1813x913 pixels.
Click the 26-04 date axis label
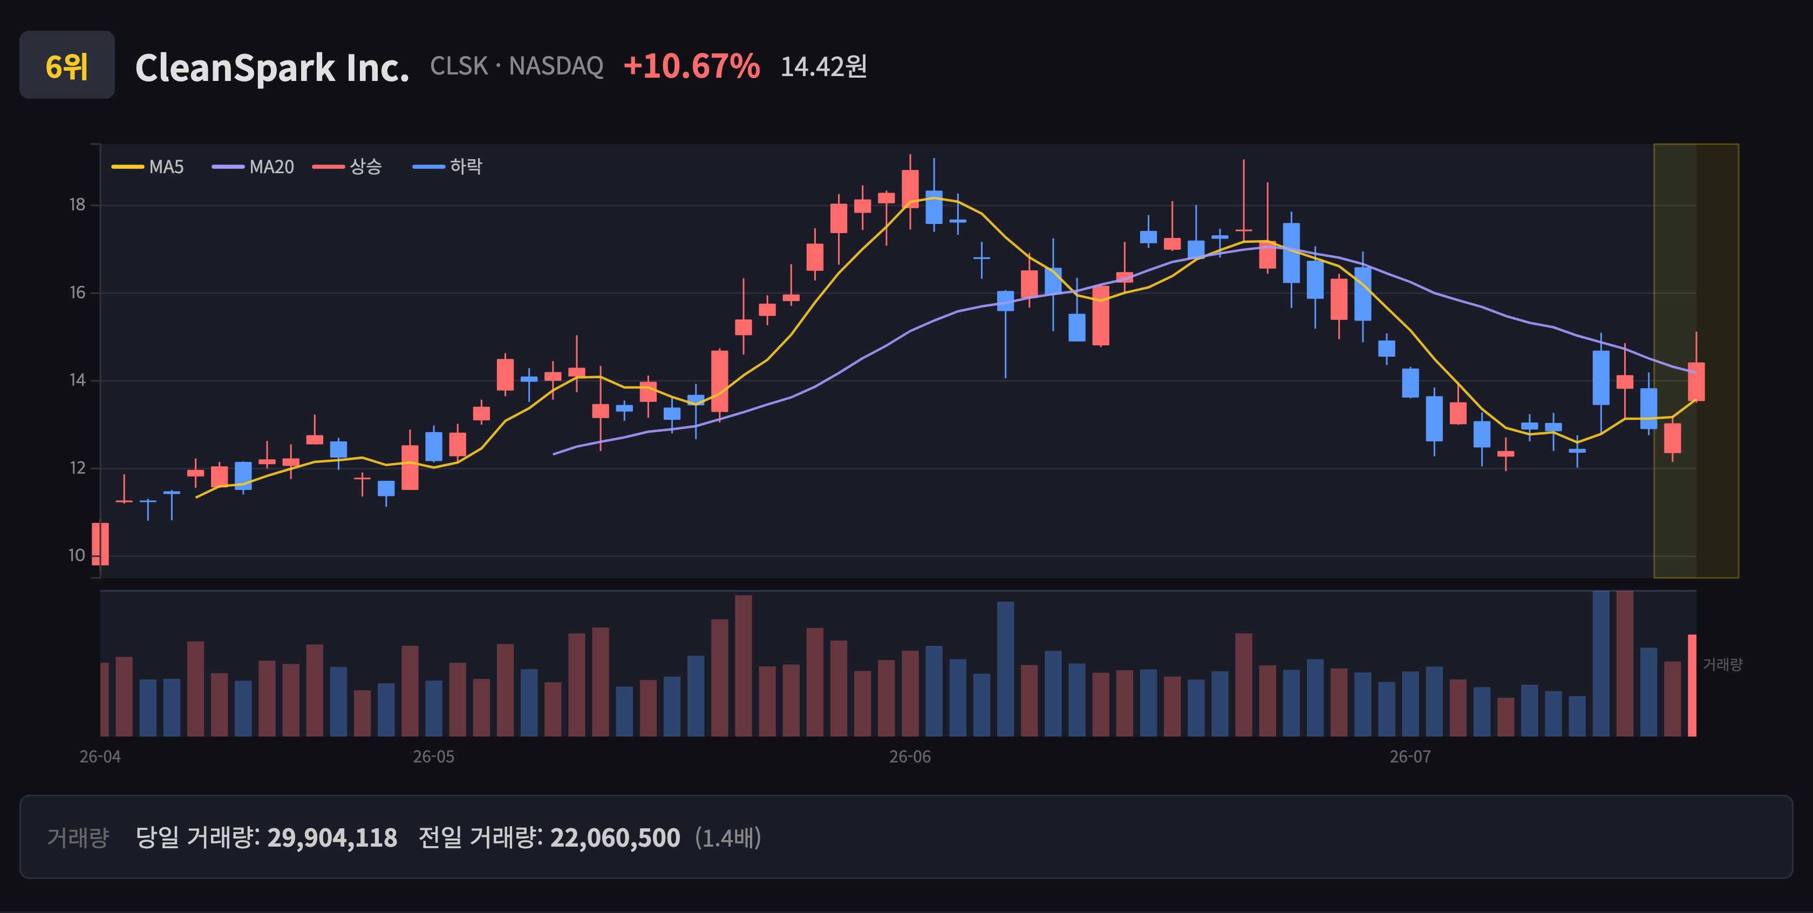tap(100, 757)
